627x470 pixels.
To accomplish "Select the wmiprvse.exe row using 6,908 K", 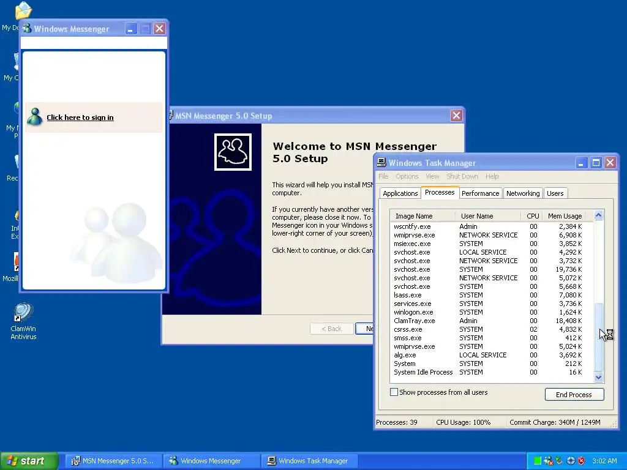I will (488, 235).
